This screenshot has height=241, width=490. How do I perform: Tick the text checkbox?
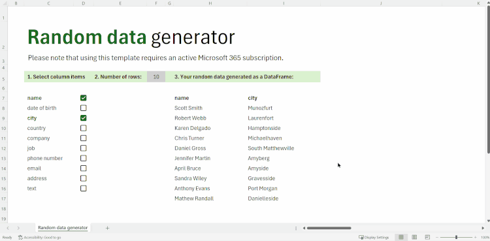pyautogui.click(x=83, y=188)
